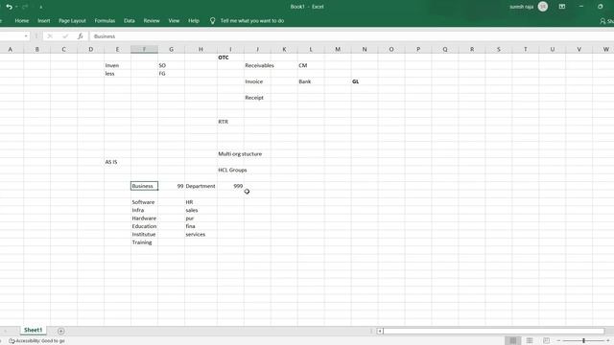Screen dimensions: 614x345
Task: Click the Education cell
Action: (144, 226)
